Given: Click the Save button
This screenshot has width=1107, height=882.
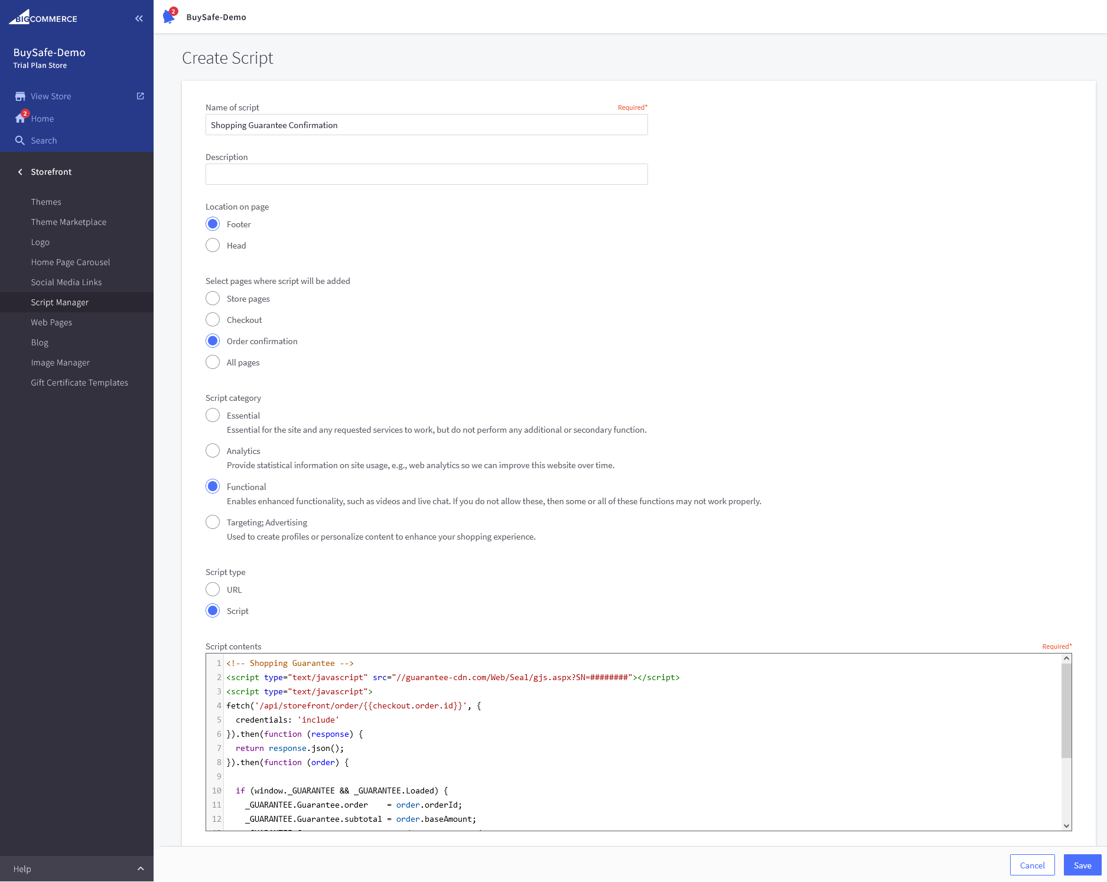Looking at the screenshot, I should [1082, 865].
